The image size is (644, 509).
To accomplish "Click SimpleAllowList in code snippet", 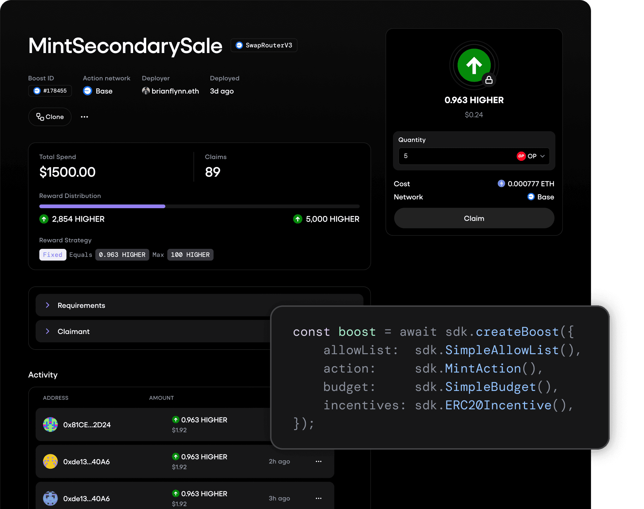I will tap(502, 350).
